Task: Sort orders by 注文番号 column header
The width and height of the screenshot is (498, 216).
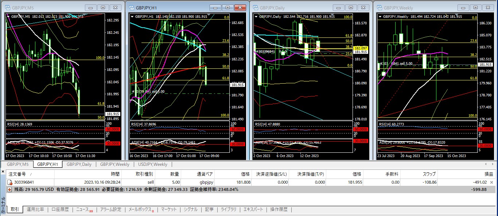Action: 18,174
